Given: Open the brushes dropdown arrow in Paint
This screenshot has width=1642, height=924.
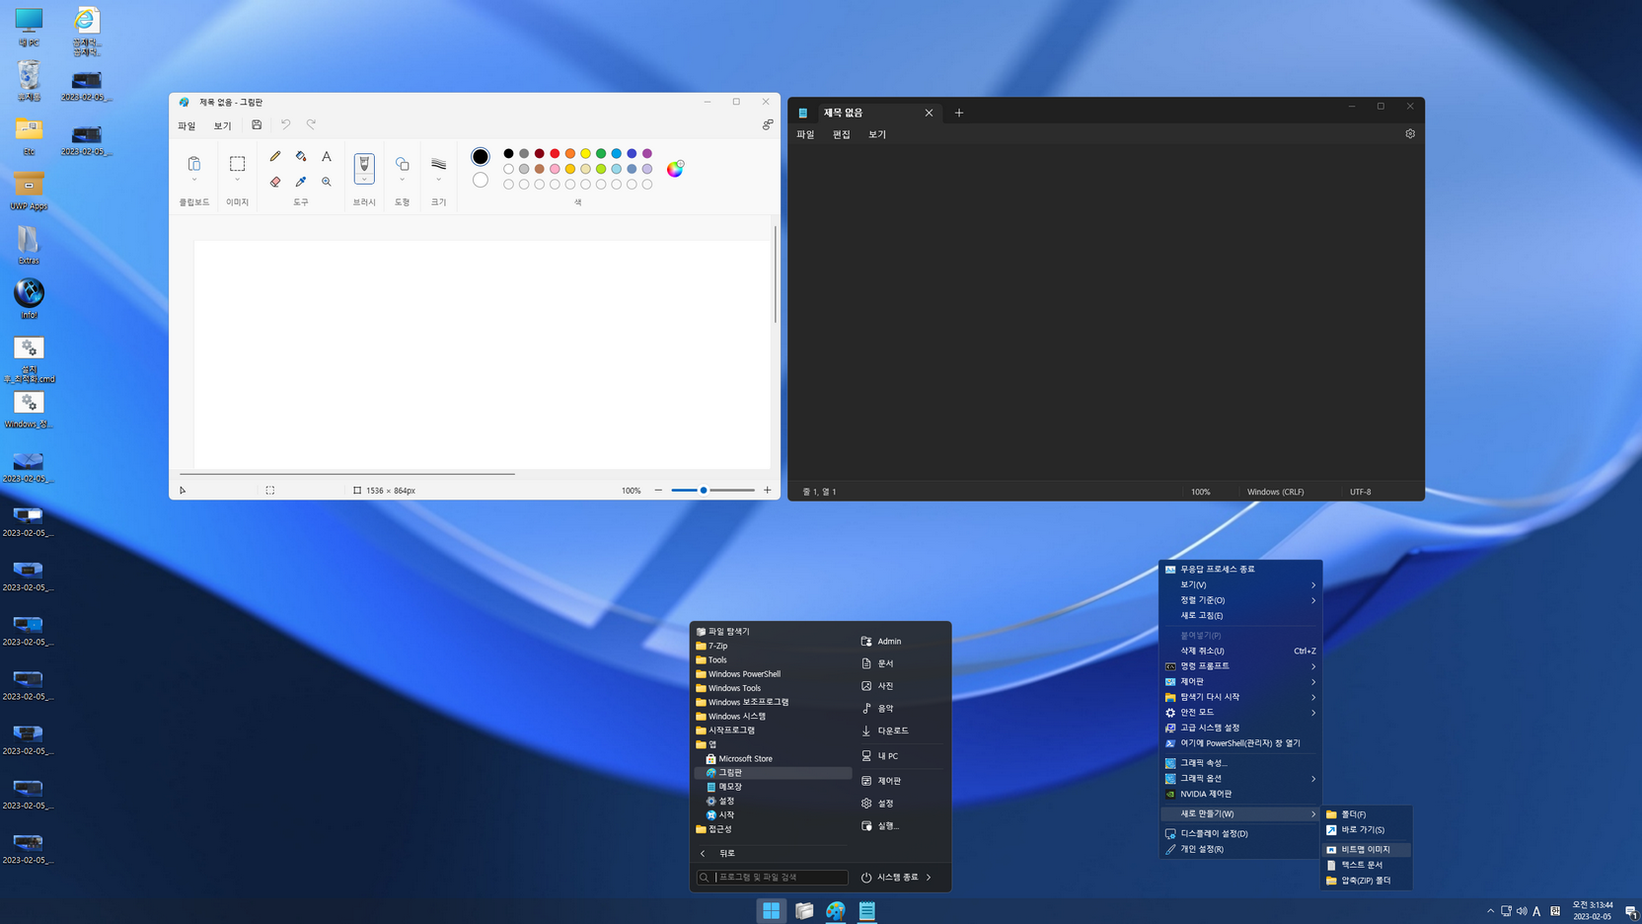Looking at the screenshot, I should [364, 180].
